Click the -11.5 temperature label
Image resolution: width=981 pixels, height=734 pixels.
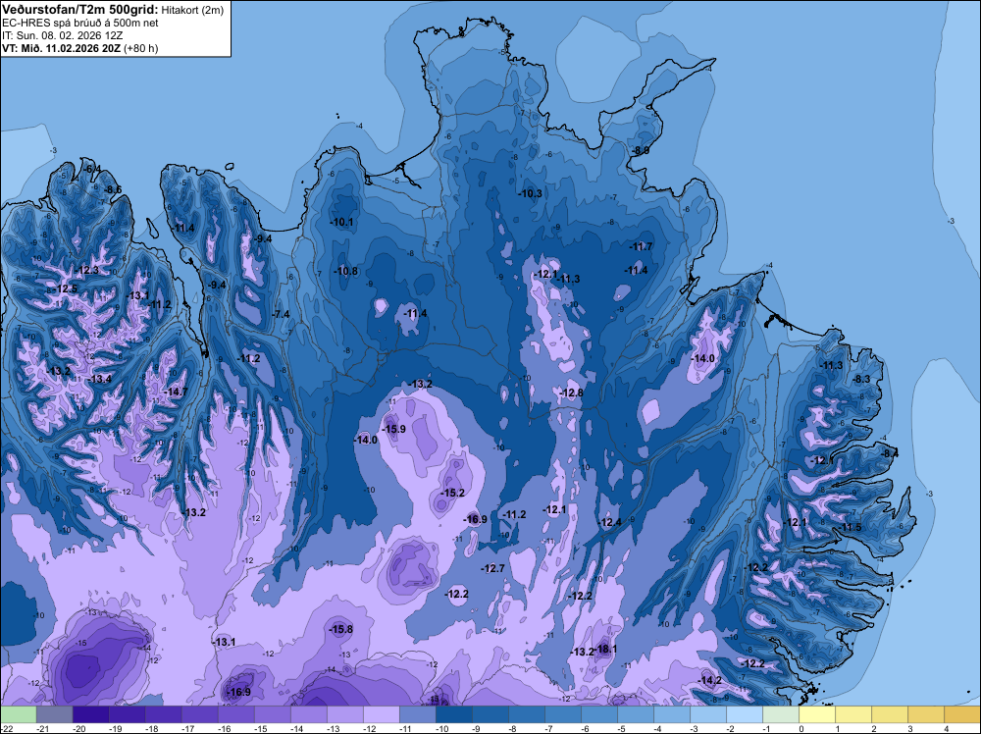pyautogui.click(x=851, y=527)
